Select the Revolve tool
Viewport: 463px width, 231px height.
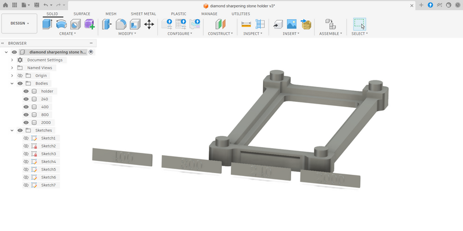pos(61,24)
